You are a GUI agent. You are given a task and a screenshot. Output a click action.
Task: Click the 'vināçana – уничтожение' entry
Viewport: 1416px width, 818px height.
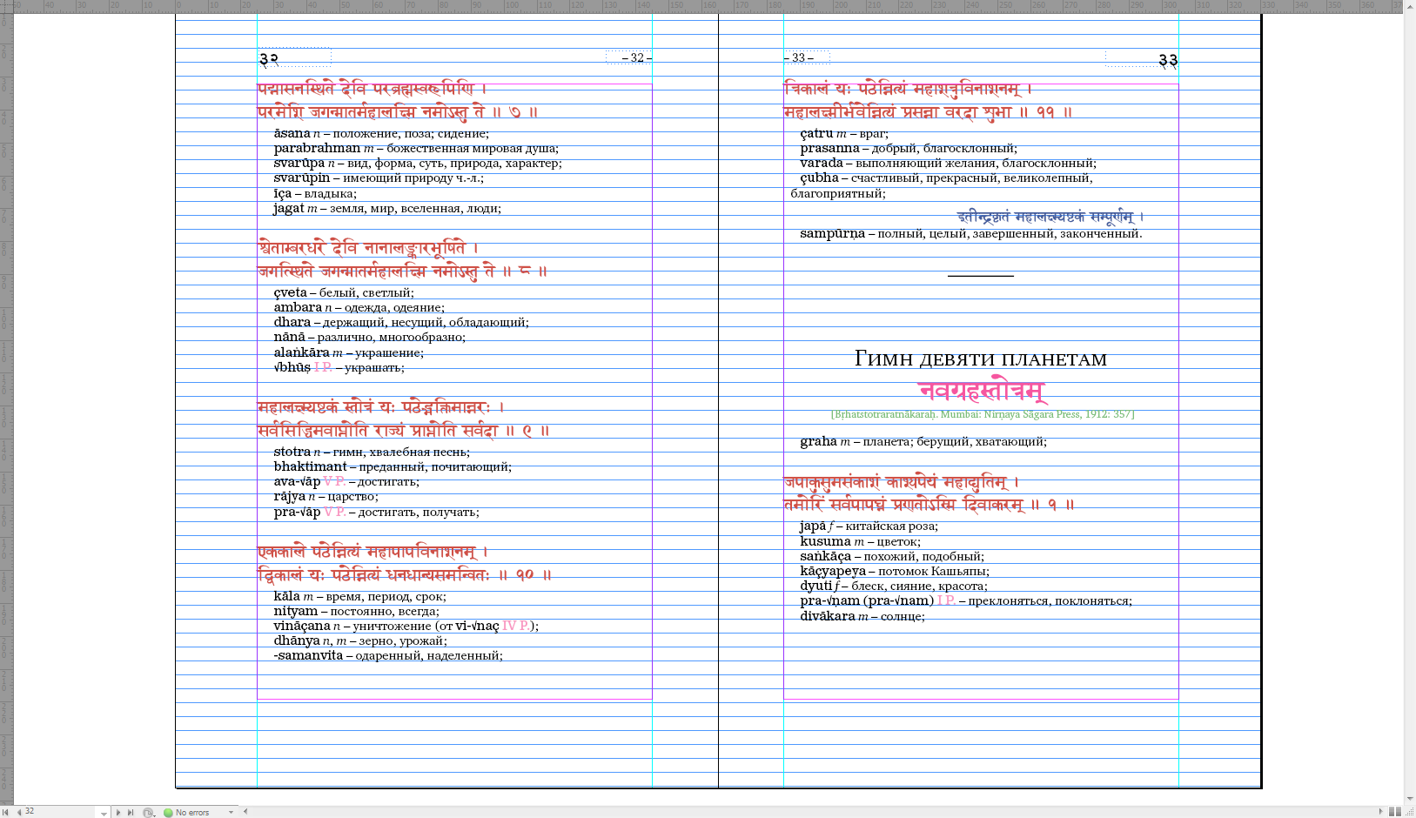coord(406,626)
